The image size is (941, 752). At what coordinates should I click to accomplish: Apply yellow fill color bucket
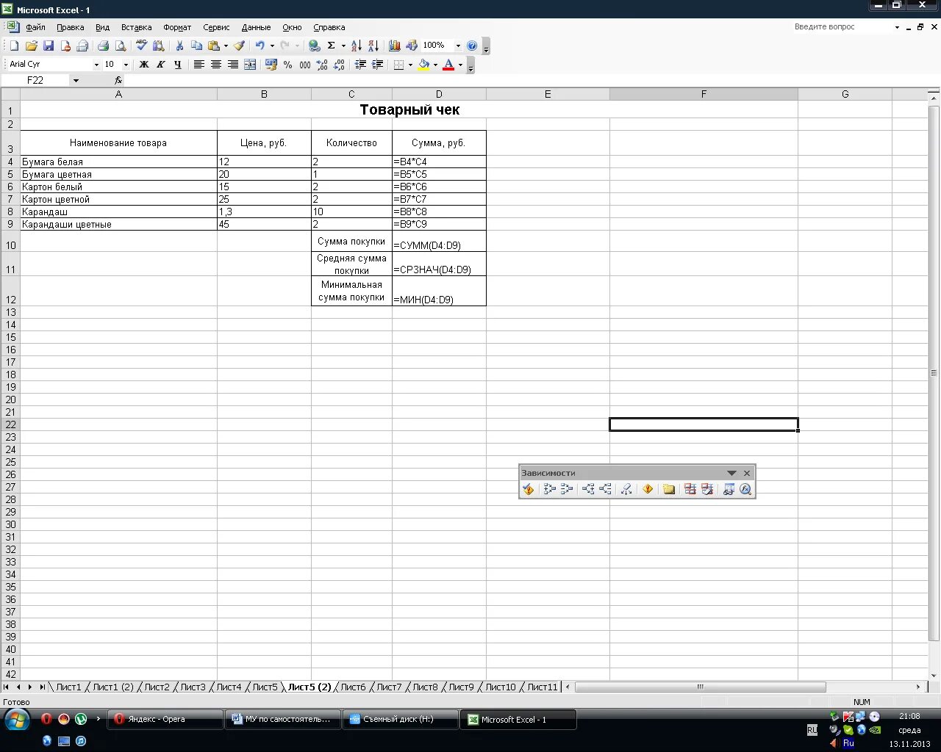pos(424,65)
